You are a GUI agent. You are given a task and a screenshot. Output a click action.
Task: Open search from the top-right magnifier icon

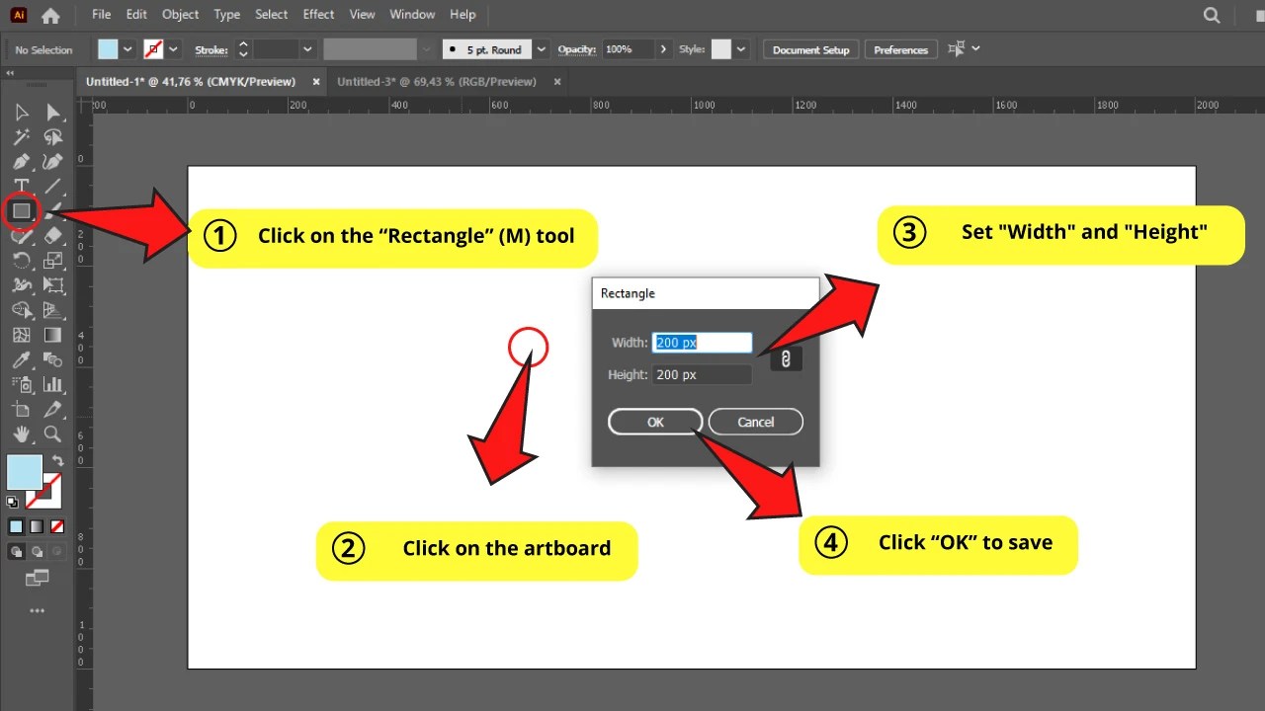coord(1212,15)
